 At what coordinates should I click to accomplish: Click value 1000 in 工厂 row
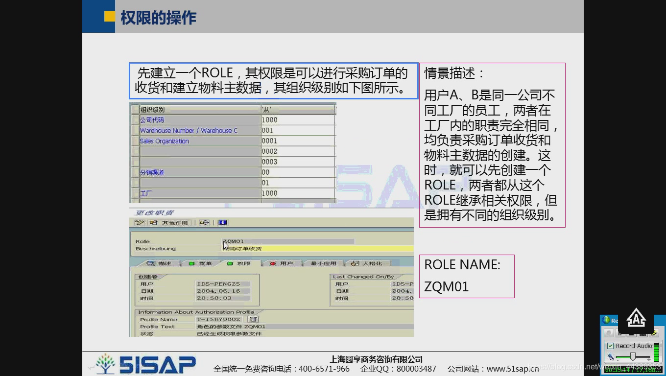[297, 193]
